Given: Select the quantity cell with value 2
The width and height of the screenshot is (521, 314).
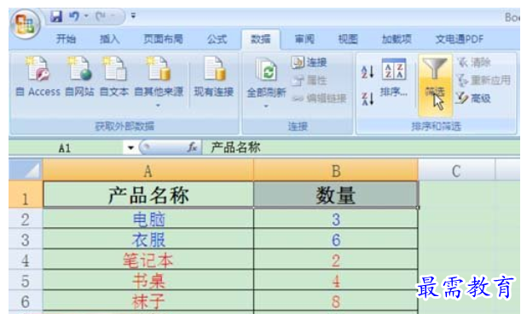Looking at the screenshot, I should [336, 260].
